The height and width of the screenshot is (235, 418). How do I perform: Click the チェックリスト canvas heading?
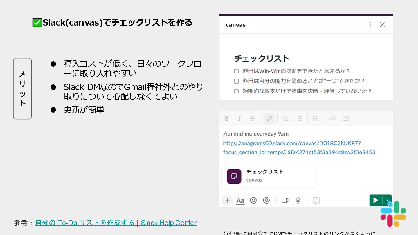pyautogui.click(x=262, y=59)
